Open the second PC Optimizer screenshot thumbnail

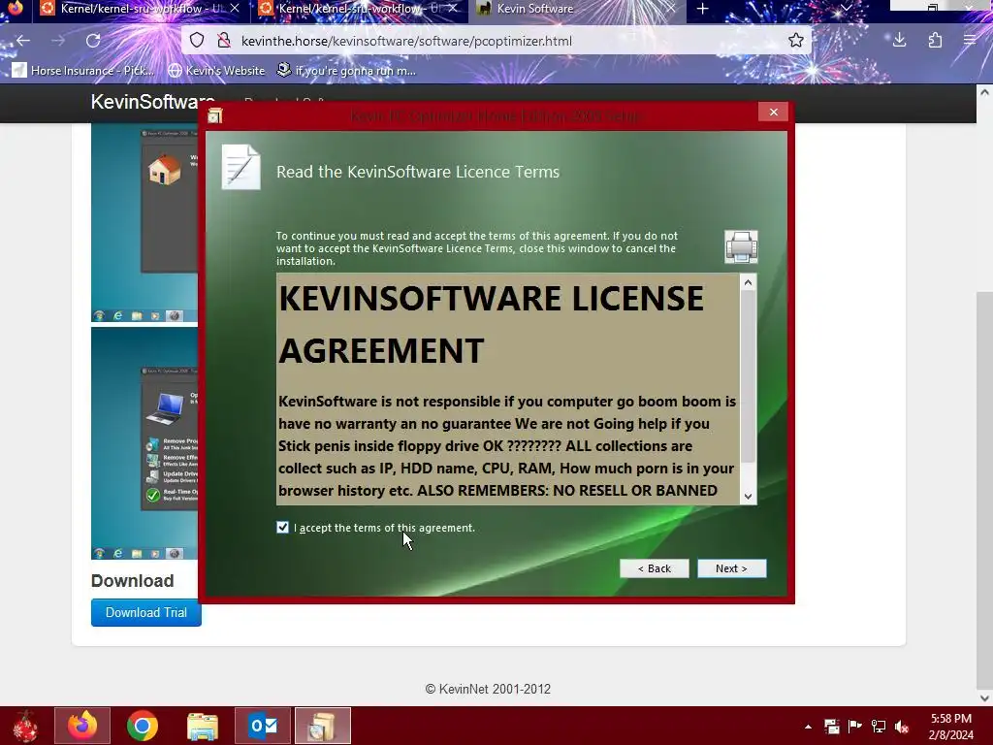144,443
